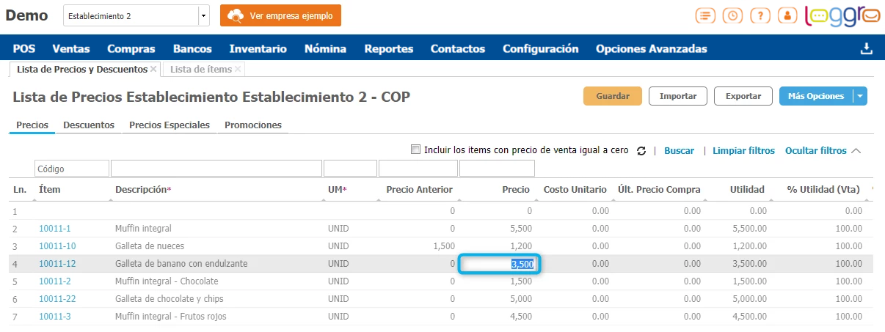Click the Código filter input field
The width and height of the screenshot is (885, 332).
click(72, 169)
